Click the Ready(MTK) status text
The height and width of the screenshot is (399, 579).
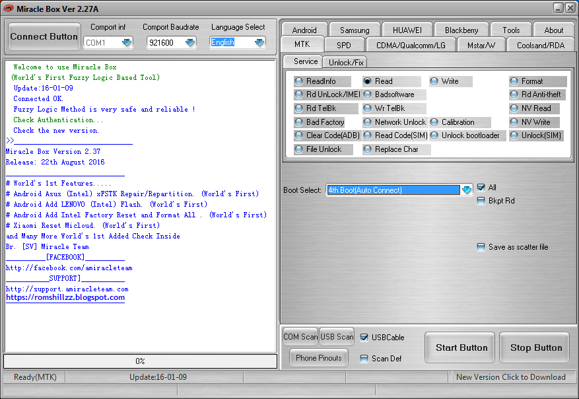(x=35, y=377)
